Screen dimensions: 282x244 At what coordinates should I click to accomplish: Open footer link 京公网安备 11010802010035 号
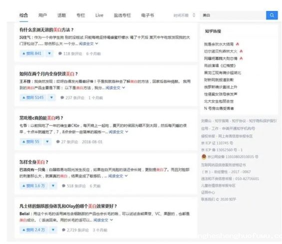click(x=233, y=157)
